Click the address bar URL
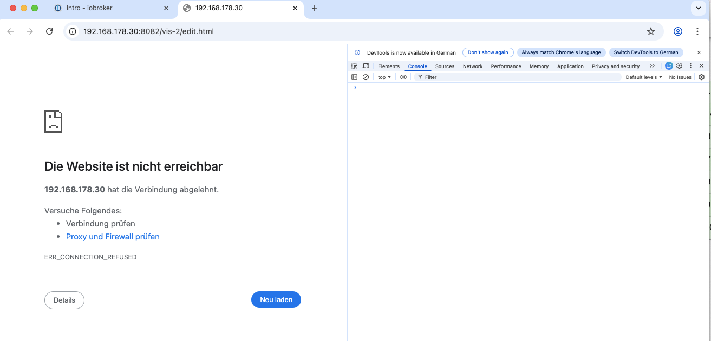The height and width of the screenshot is (341, 711). (x=148, y=31)
